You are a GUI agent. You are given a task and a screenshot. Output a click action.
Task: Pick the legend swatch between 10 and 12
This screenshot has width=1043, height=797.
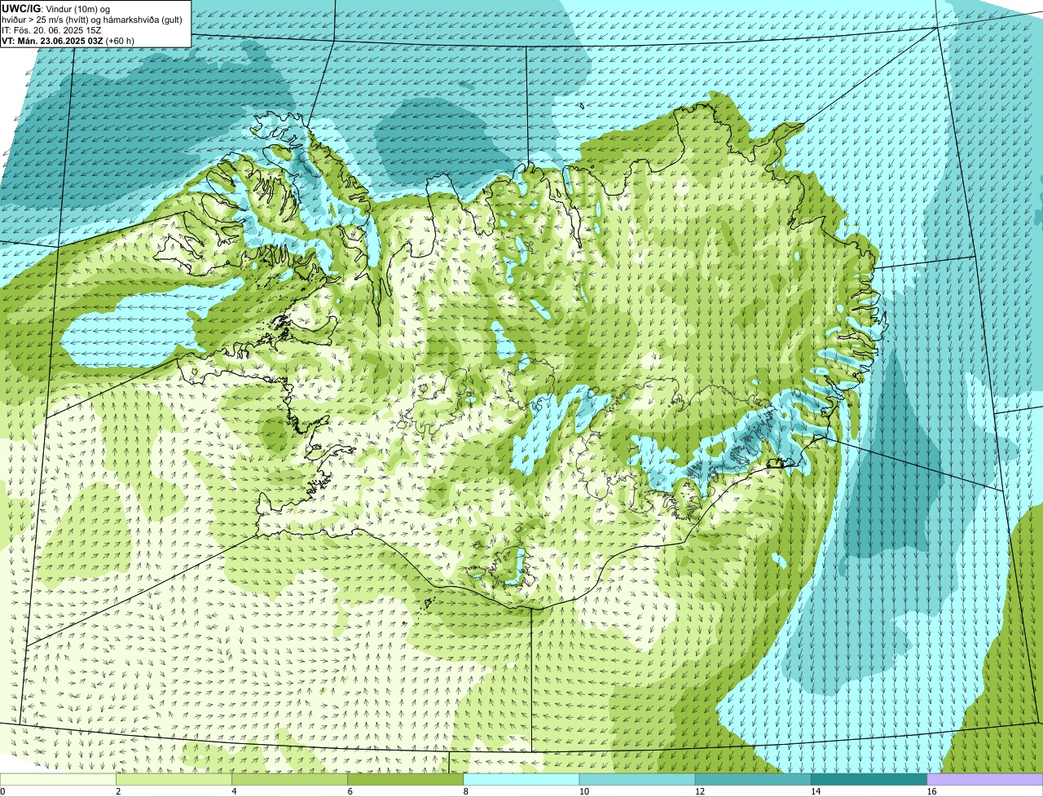[x=637, y=780]
